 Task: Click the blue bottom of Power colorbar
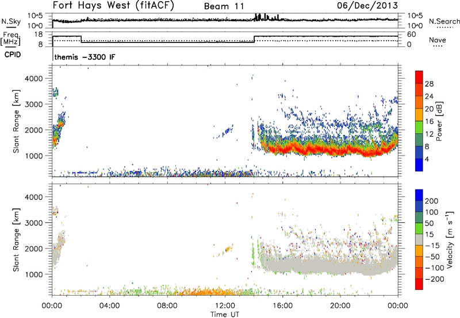(x=419, y=165)
